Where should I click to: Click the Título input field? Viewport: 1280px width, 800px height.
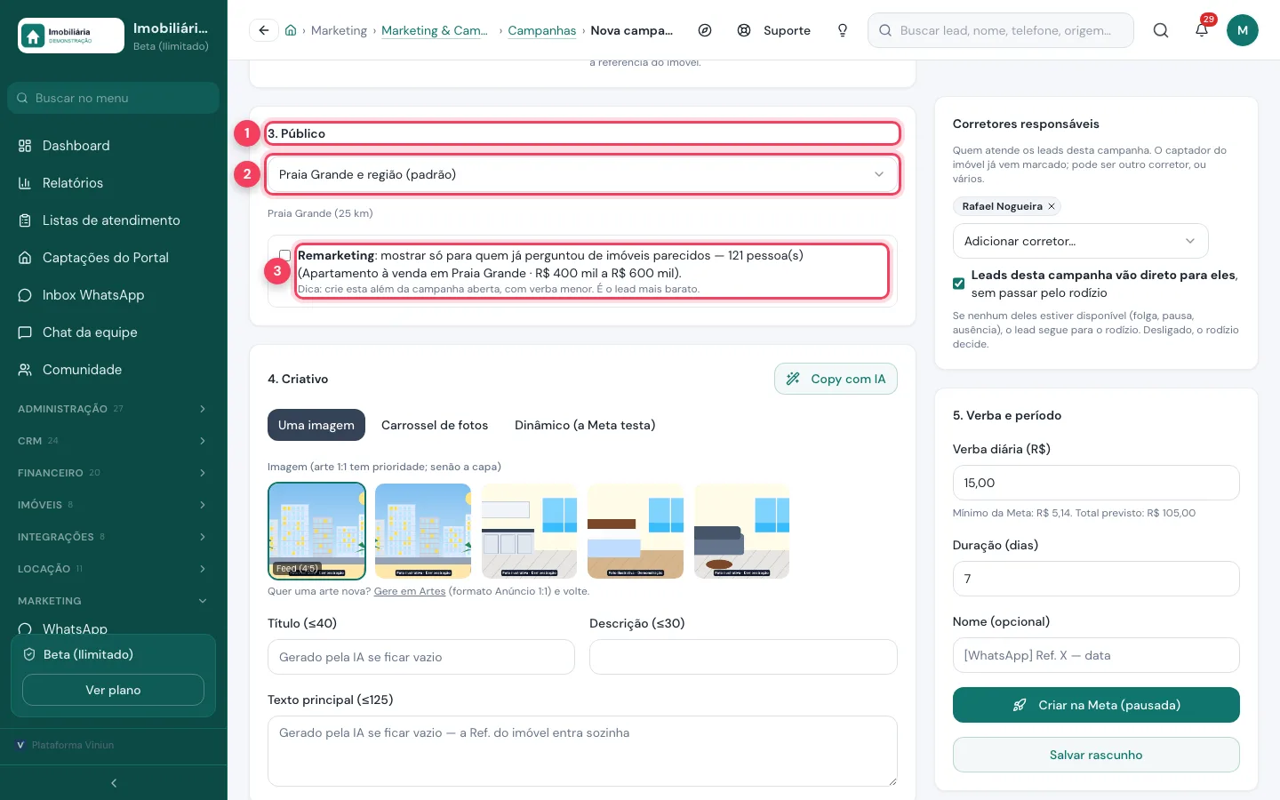point(421,657)
